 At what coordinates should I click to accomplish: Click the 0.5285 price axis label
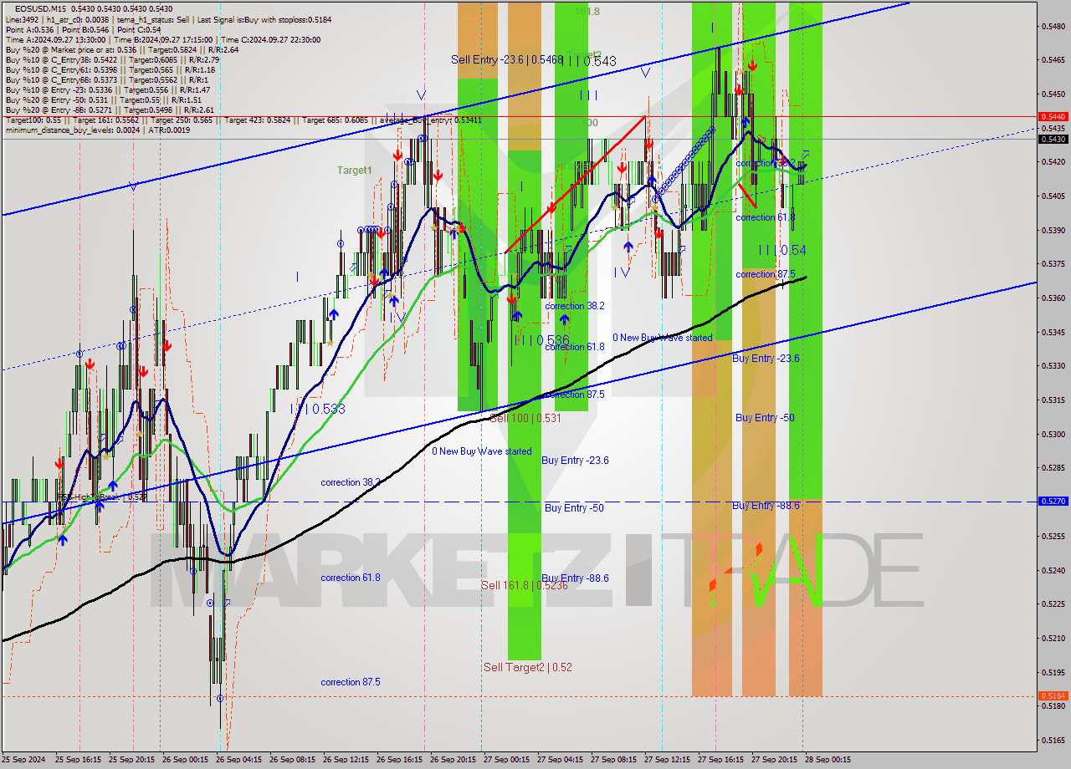[1052, 468]
